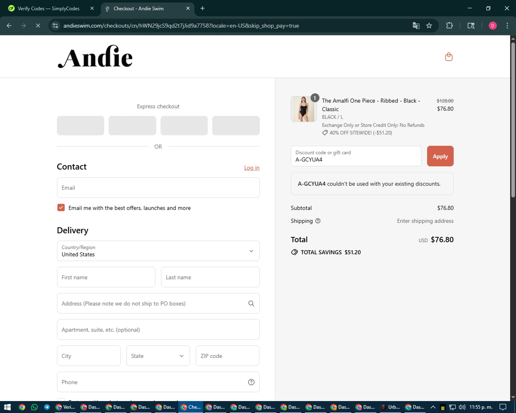Follow the Log in link

pos(252,168)
